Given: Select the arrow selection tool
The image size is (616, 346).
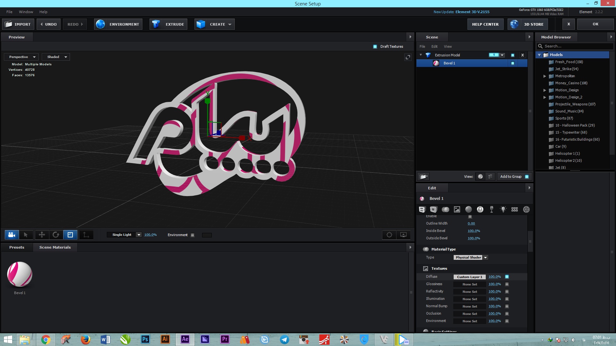Looking at the screenshot, I should point(26,235).
